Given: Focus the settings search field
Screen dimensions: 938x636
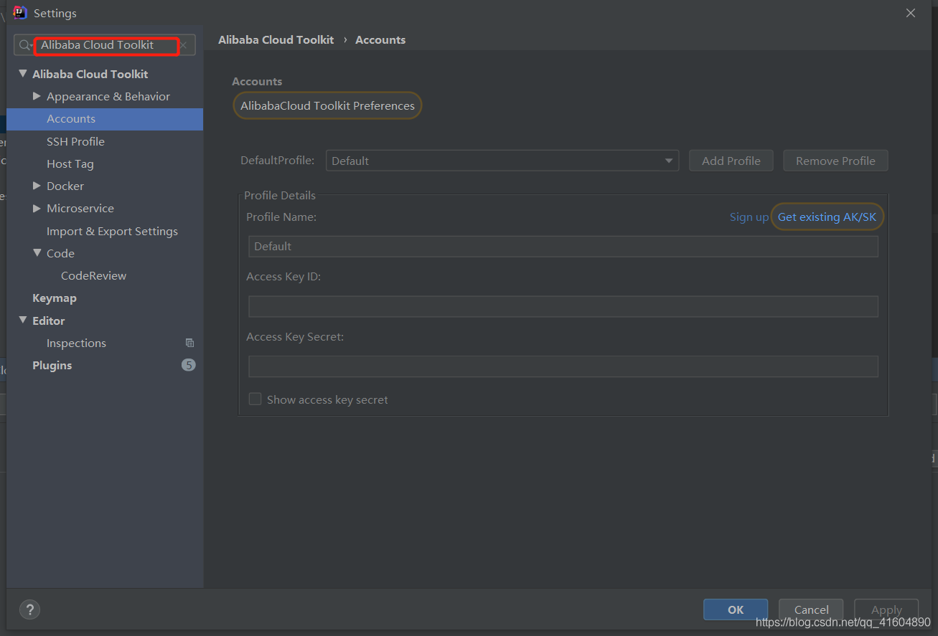Looking at the screenshot, I should (105, 45).
